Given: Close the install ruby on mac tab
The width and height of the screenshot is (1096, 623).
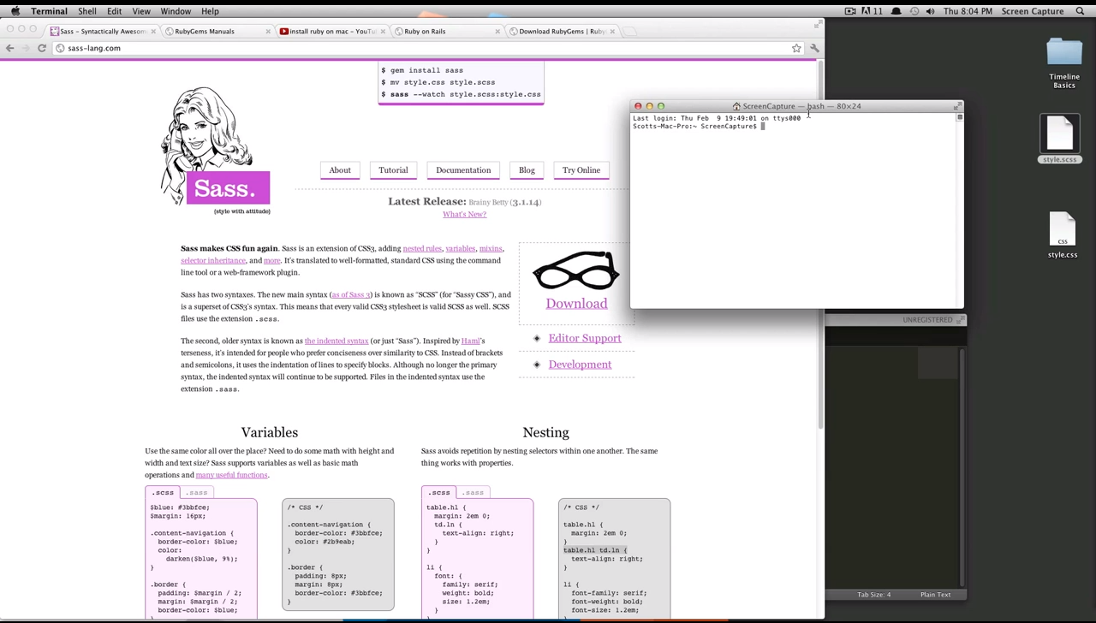Looking at the screenshot, I should [383, 31].
